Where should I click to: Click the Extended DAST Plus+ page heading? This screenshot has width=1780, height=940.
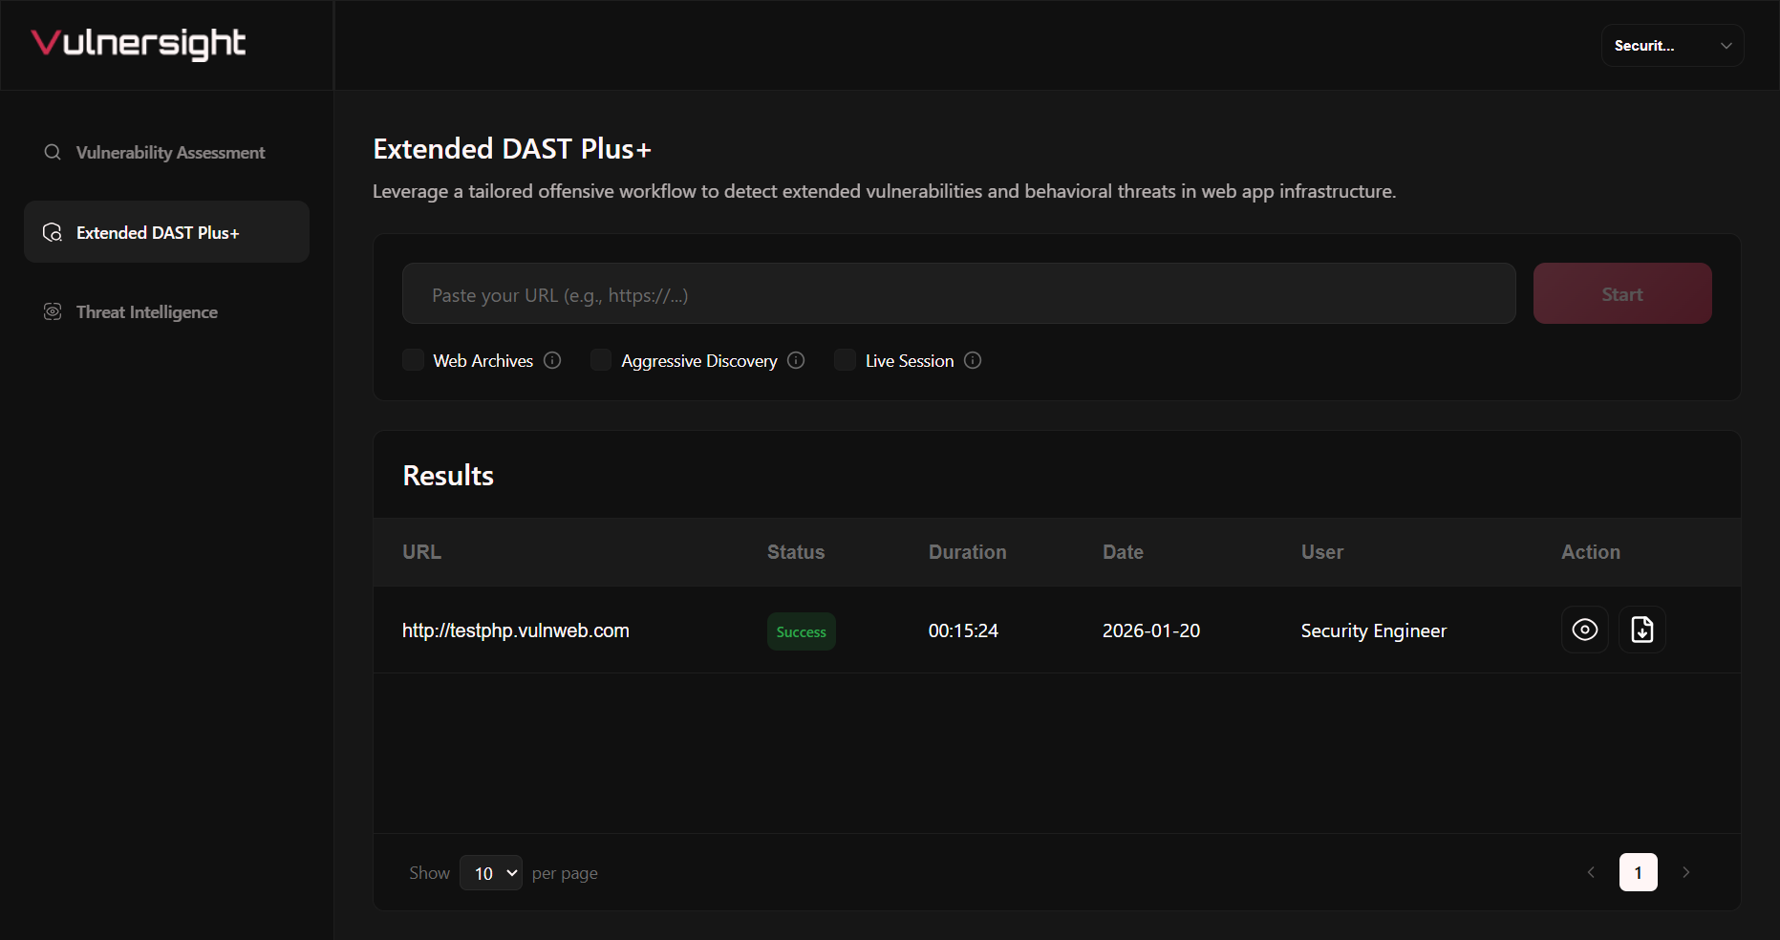coord(512,149)
